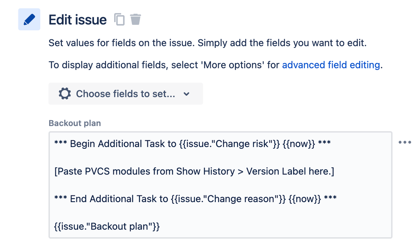The width and height of the screenshot is (419, 250).
Task: Open the Choose fields to set dropdown
Action: 126,94
